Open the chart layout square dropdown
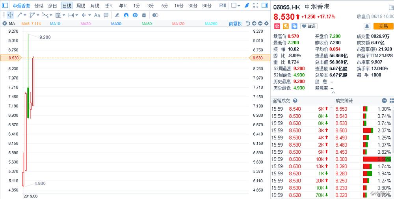394x199 pixels. pyautogui.click(x=236, y=5)
